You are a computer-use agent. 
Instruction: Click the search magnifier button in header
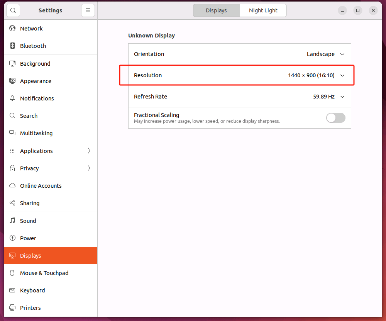click(13, 10)
